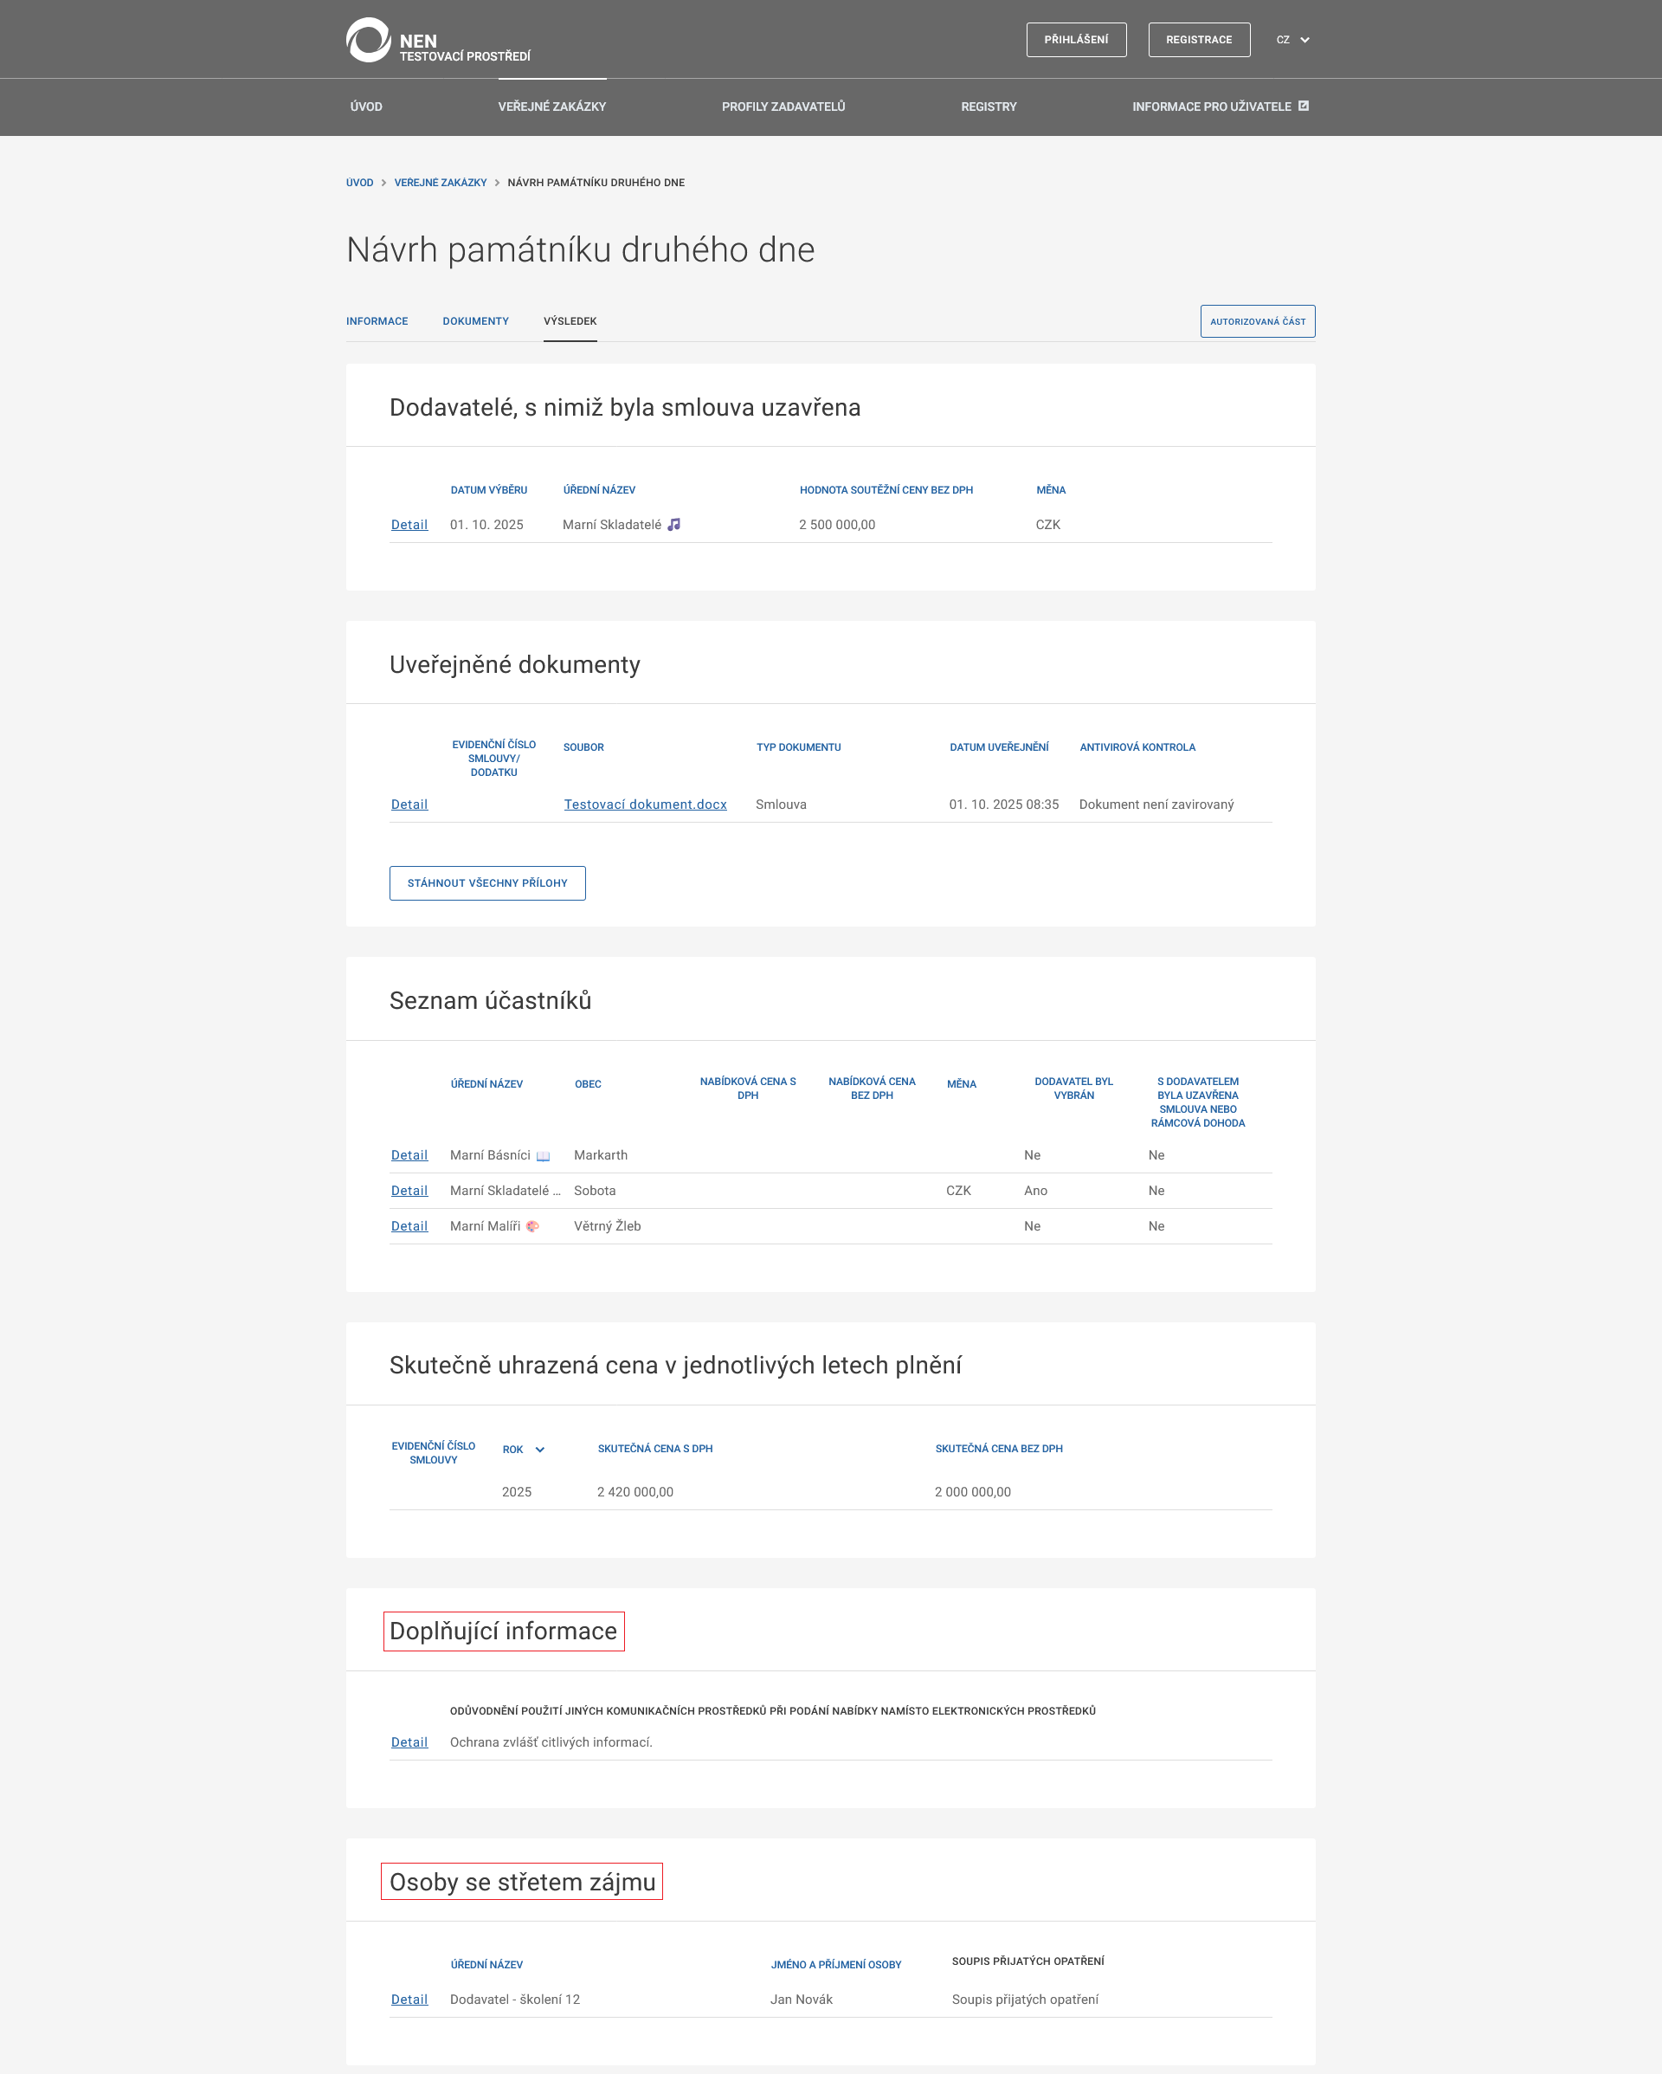Click Veřejné zakázky breadcrumb link

pos(441,183)
